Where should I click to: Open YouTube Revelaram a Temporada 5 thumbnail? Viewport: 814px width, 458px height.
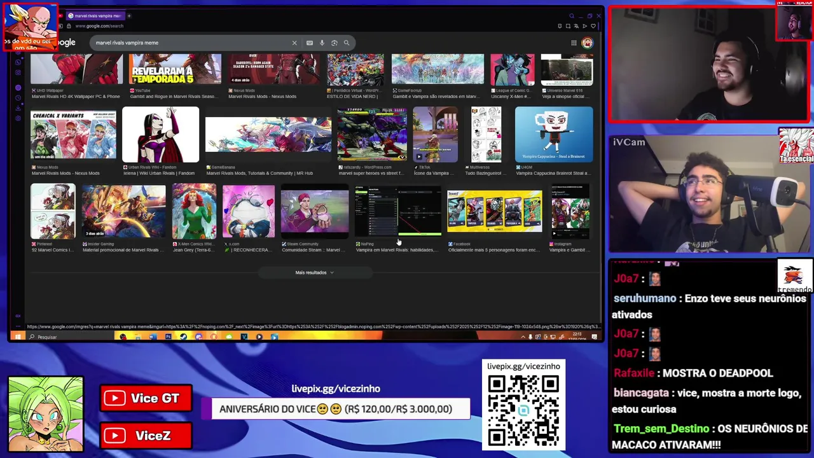175,69
